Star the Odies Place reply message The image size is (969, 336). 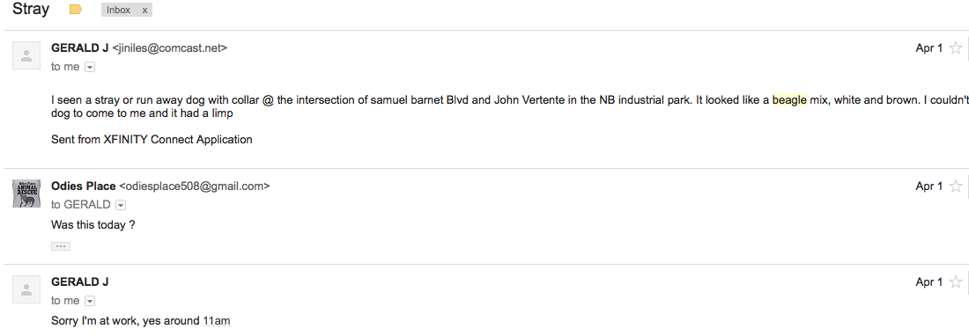pyautogui.click(x=955, y=186)
